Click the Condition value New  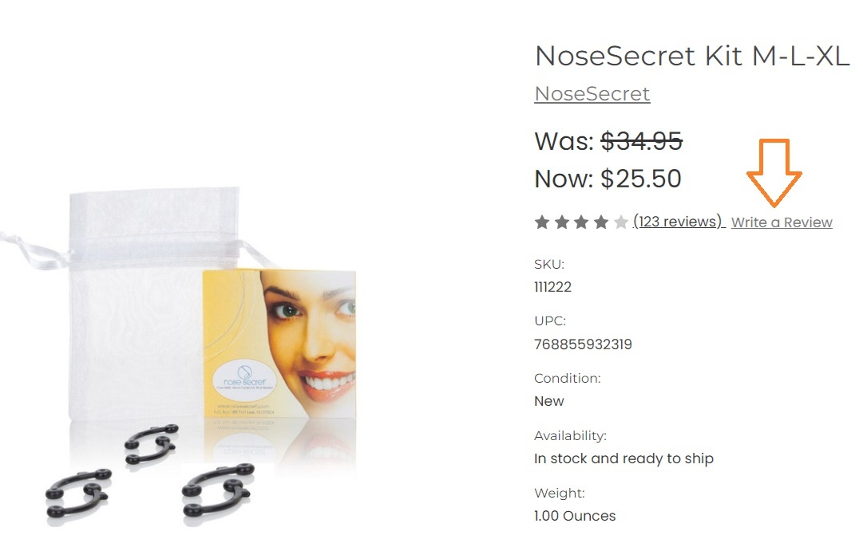(548, 401)
